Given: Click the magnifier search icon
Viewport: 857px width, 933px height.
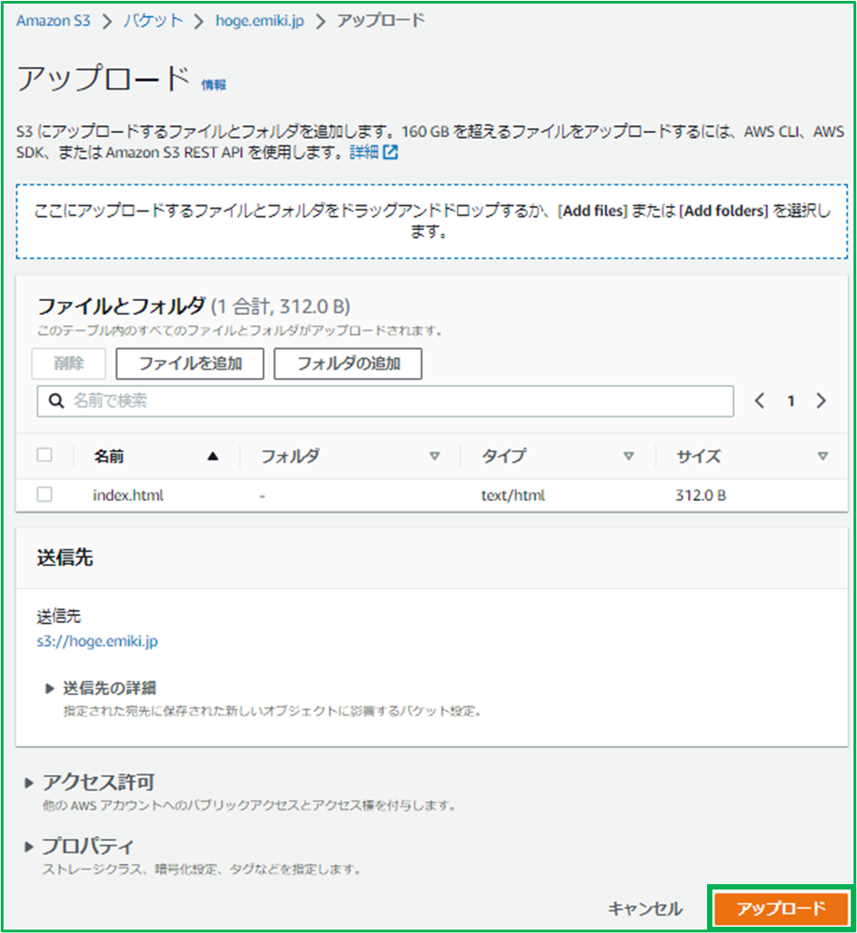Looking at the screenshot, I should (56, 401).
